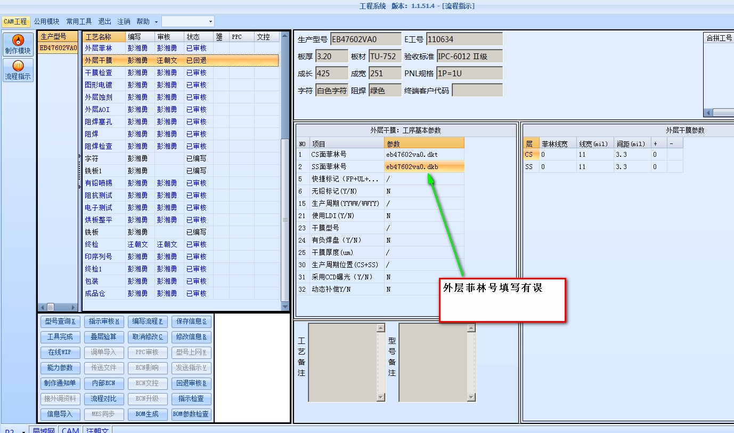
Task: Click the 合拼工号 list left scroll arrow
Action: (708, 113)
